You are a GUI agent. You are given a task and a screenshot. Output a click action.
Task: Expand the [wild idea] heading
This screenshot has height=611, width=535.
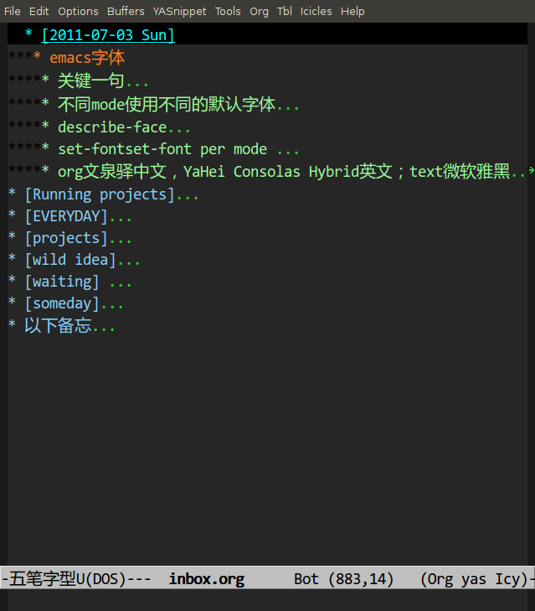click(x=70, y=260)
